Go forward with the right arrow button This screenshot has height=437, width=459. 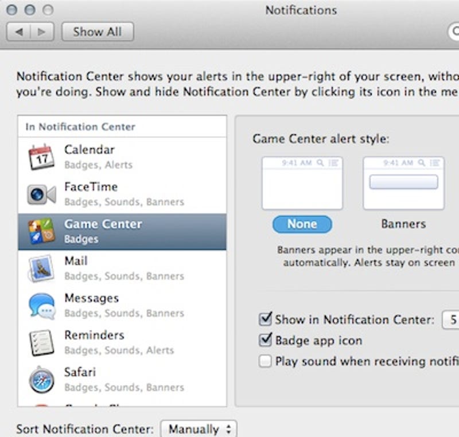tap(42, 32)
